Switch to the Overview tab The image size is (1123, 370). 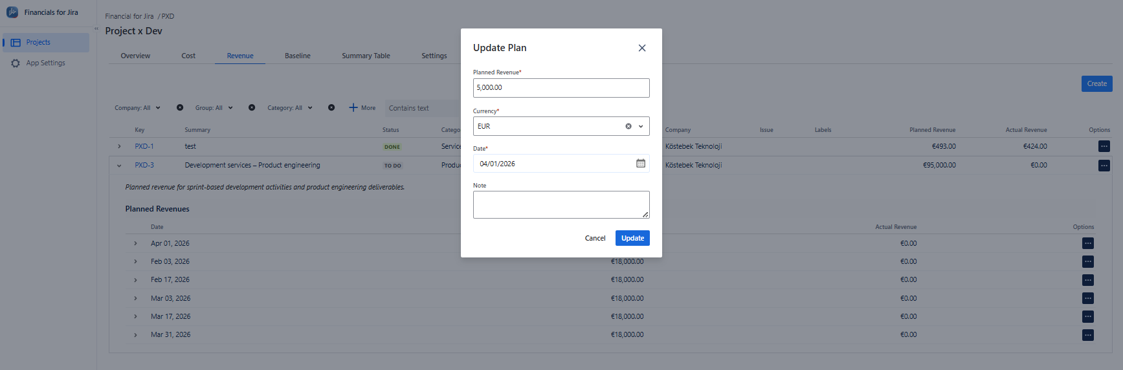coord(135,56)
